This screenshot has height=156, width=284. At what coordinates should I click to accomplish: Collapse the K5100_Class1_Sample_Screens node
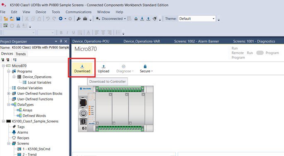[3, 121]
